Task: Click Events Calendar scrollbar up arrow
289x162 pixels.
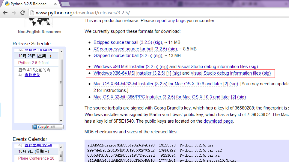Action: [x=61, y=147]
